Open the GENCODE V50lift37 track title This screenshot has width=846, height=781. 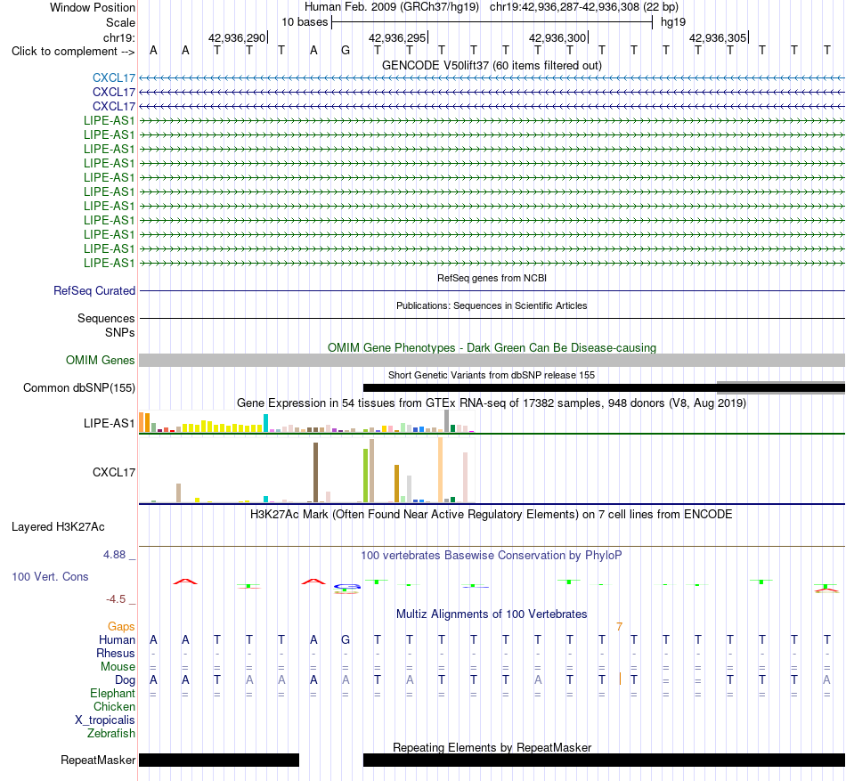tap(492, 65)
